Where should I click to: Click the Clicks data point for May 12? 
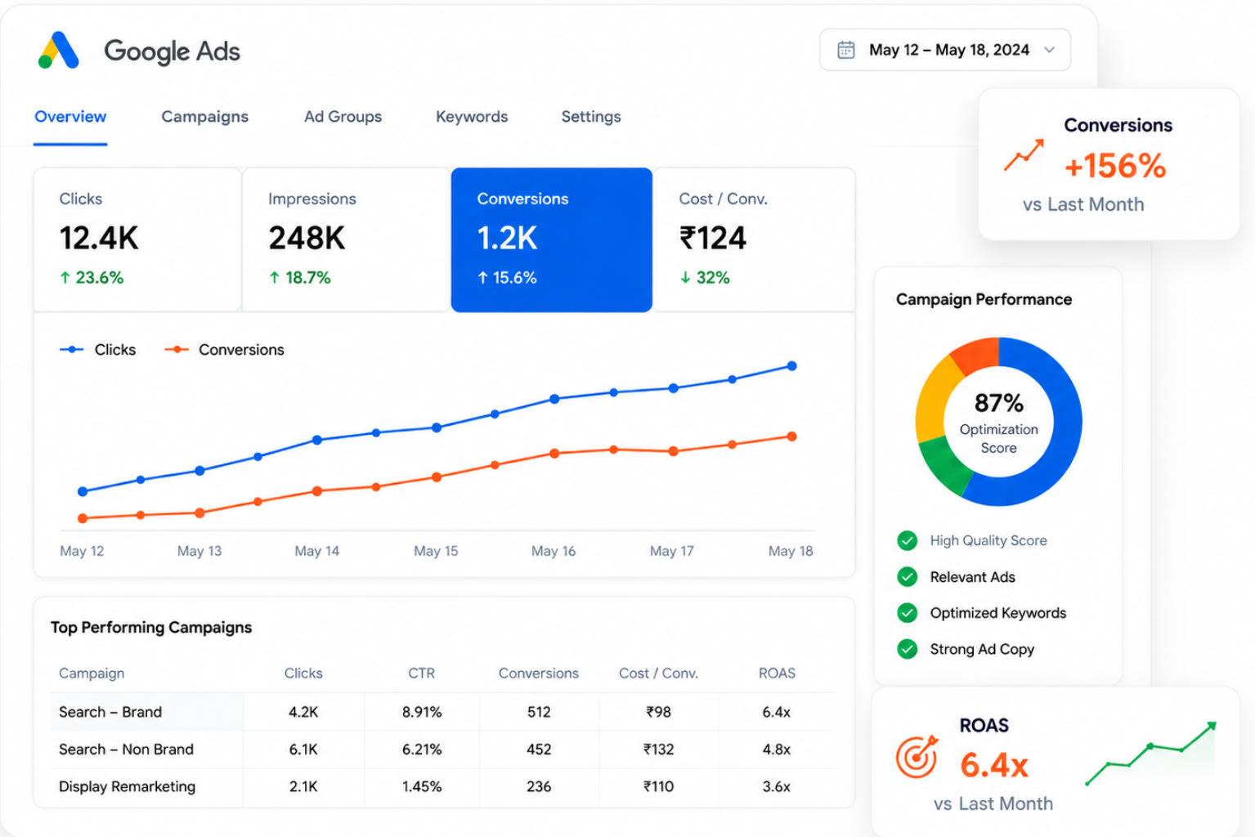click(x=83, y=491)
